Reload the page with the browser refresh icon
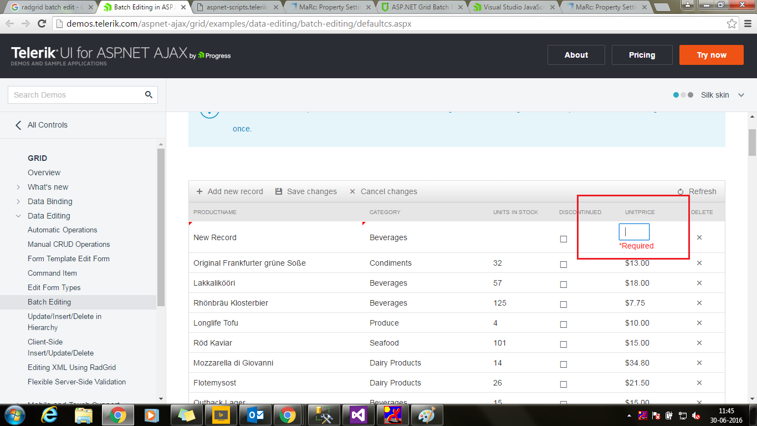Image resolution: width=757 pixels, height=426 pixels. (x=42, y=24)
